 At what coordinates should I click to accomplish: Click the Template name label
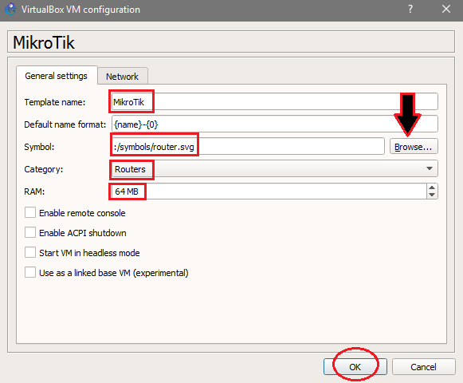tap(55, 102)
